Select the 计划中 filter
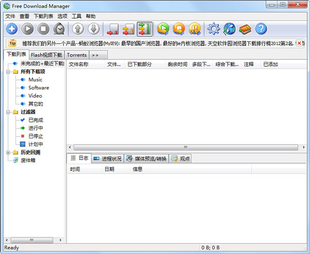Image resolution: width=310 pixels, height=254 pixels. coord(36,145)
